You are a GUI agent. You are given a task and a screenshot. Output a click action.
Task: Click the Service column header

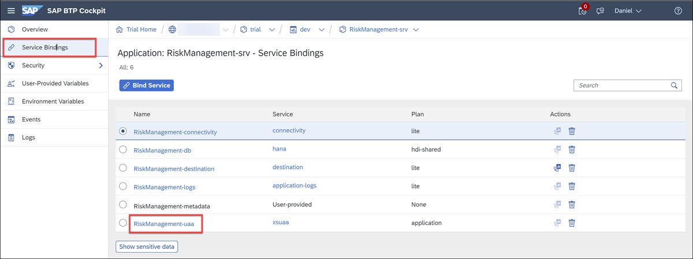(x=283, y=114)
